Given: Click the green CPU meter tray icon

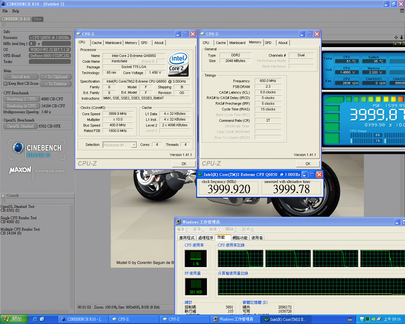Looking at the screenshot, I should coord(368,319).
